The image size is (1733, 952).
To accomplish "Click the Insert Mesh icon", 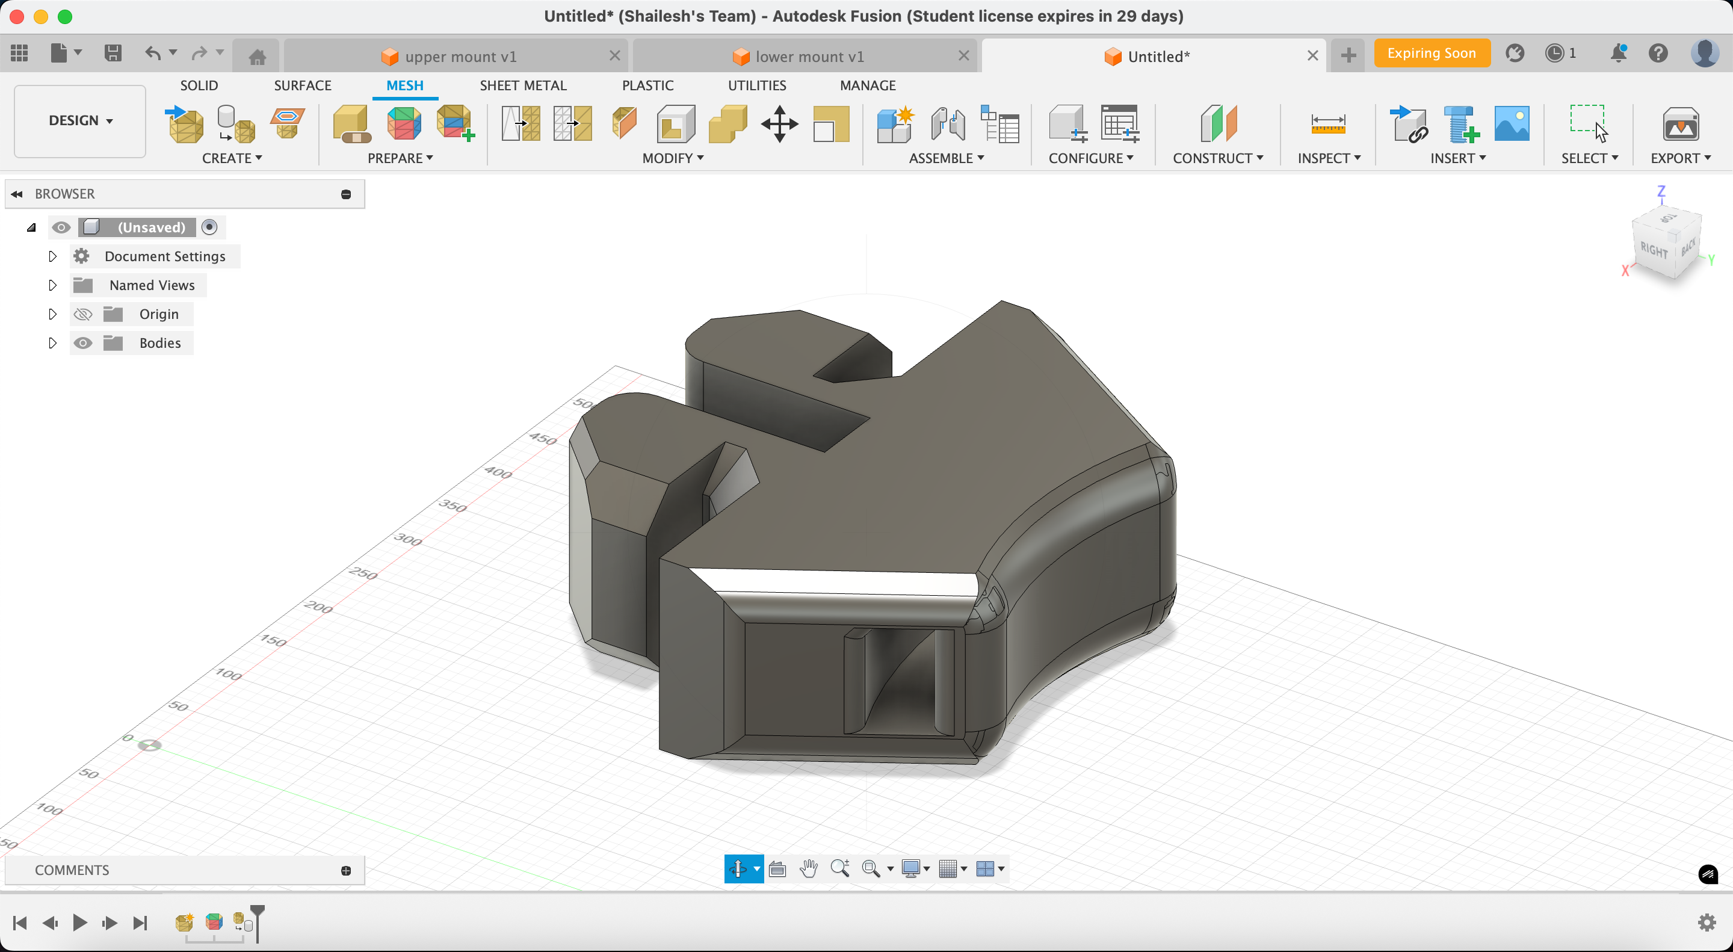I will [184, 124].
